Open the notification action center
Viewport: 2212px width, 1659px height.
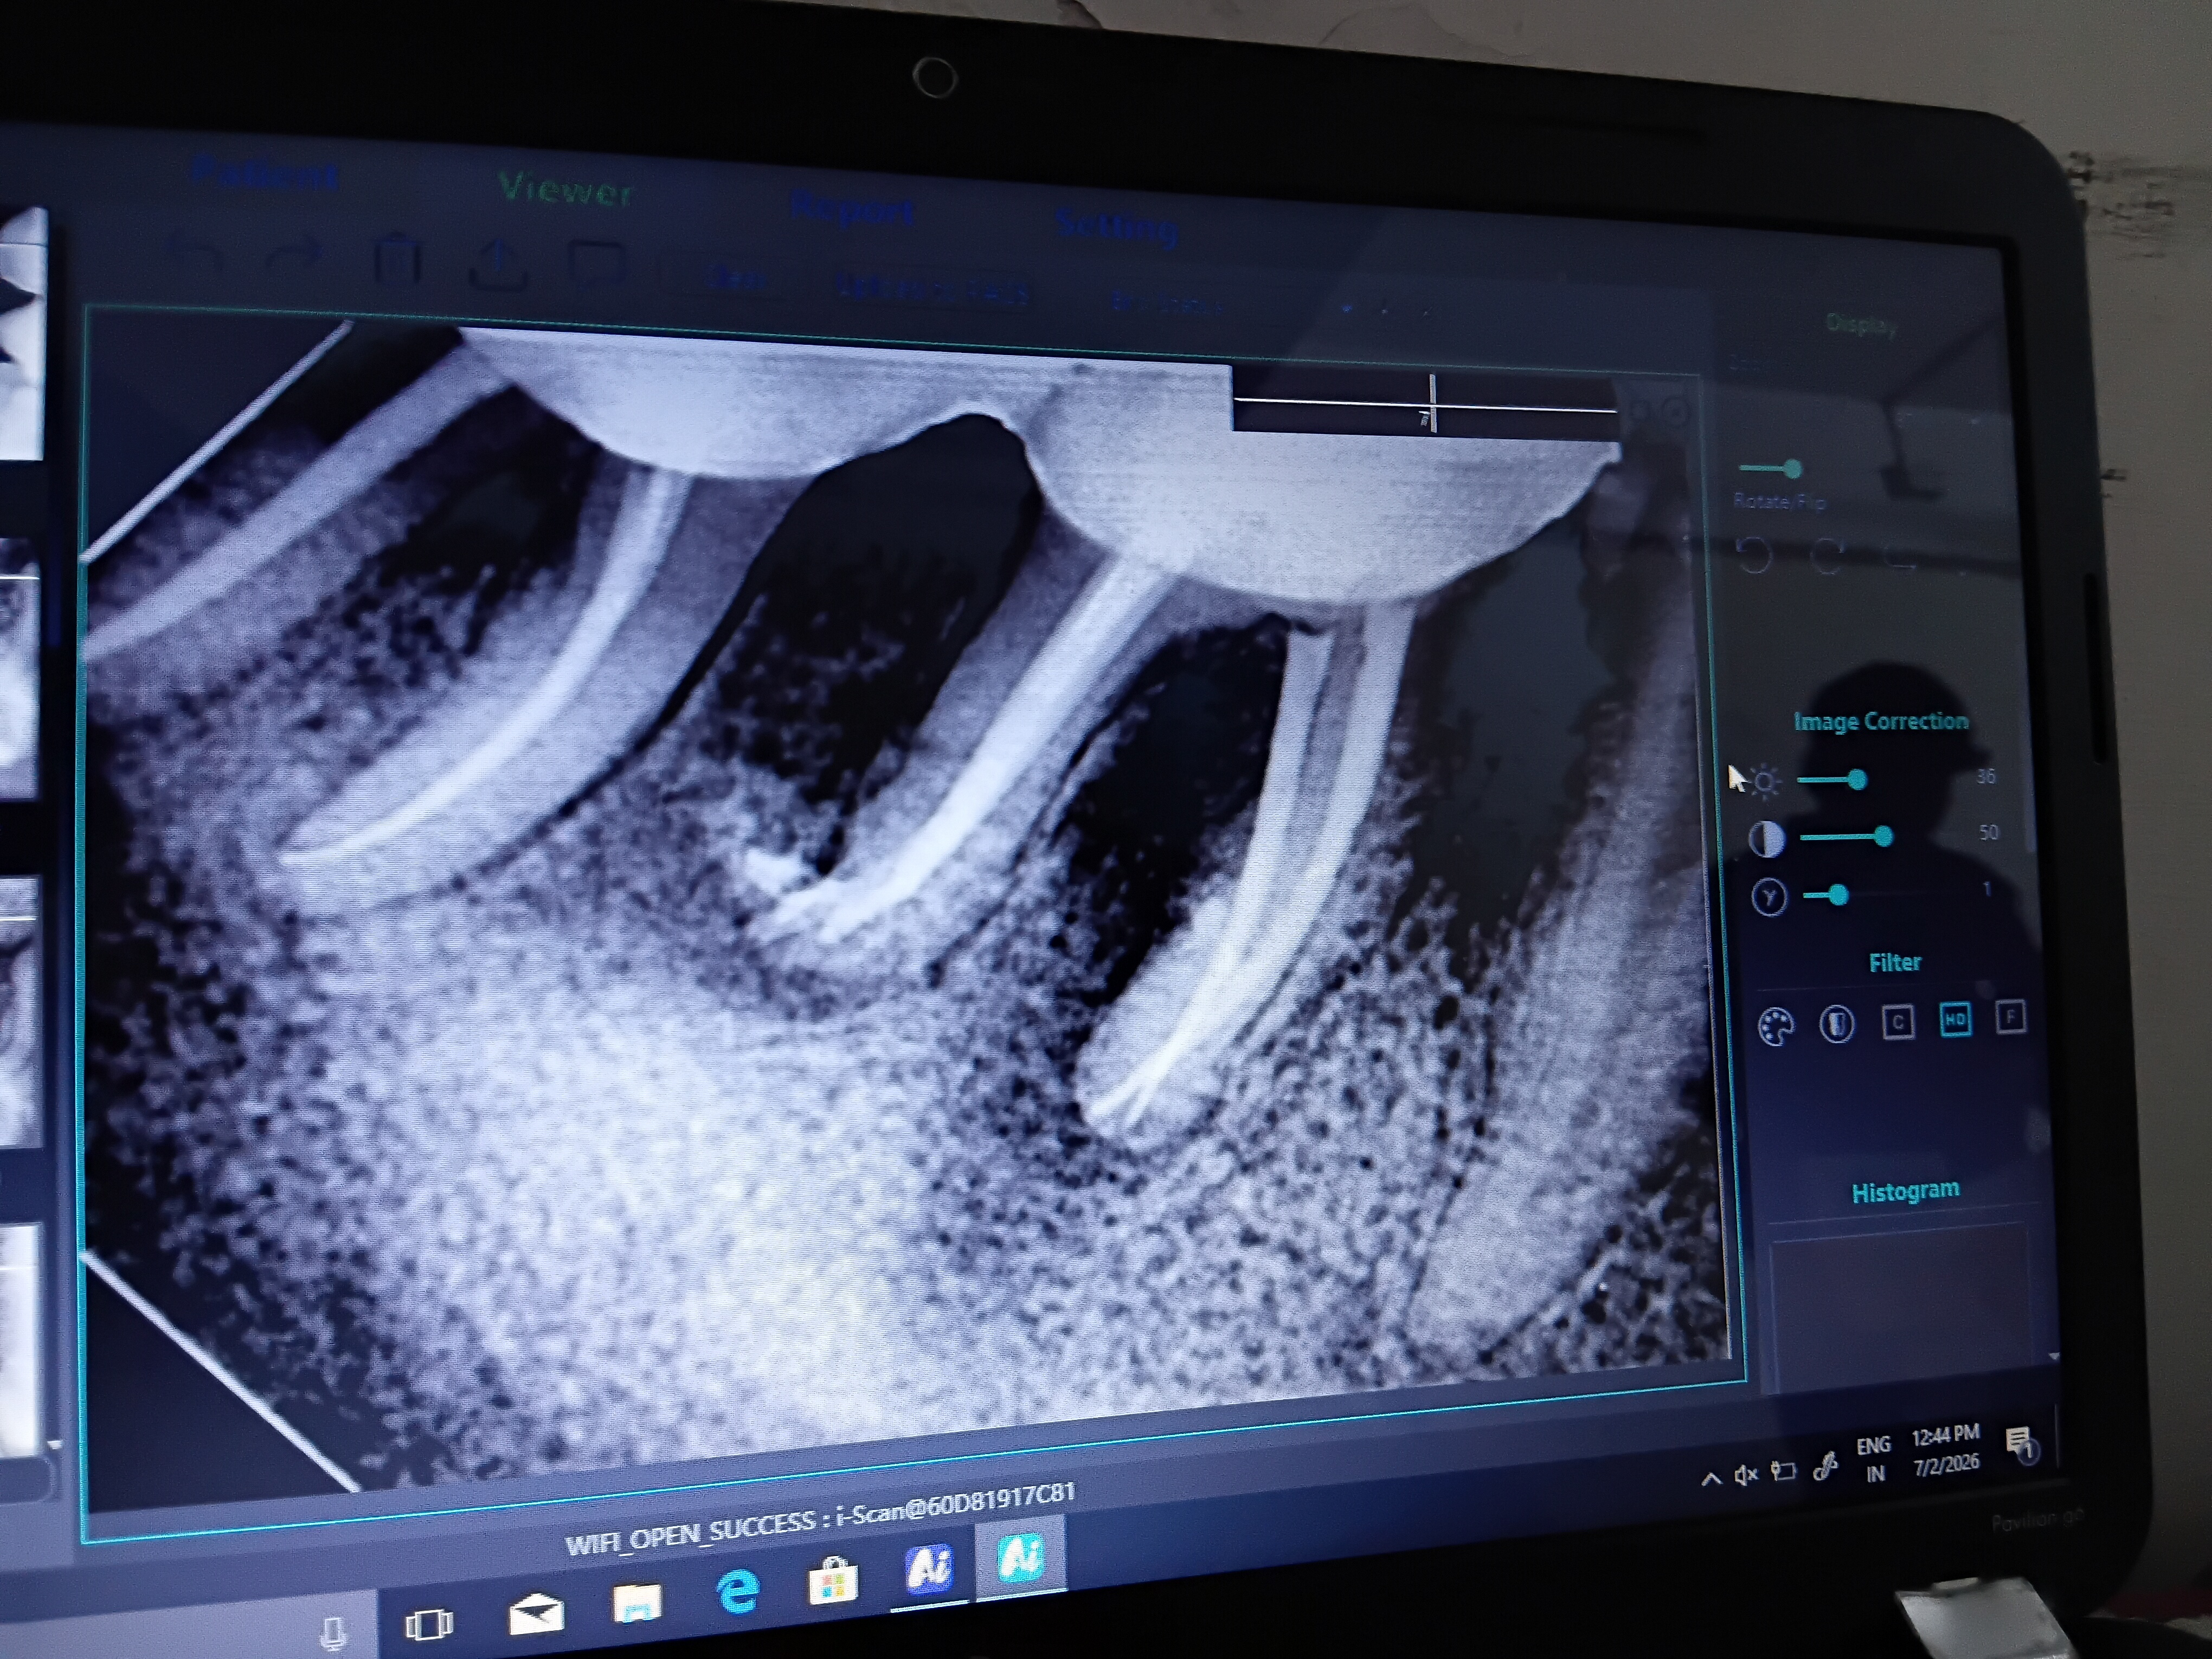[2020, 1444]
